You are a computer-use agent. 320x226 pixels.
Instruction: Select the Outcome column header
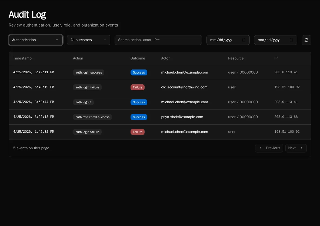(138, 58)
